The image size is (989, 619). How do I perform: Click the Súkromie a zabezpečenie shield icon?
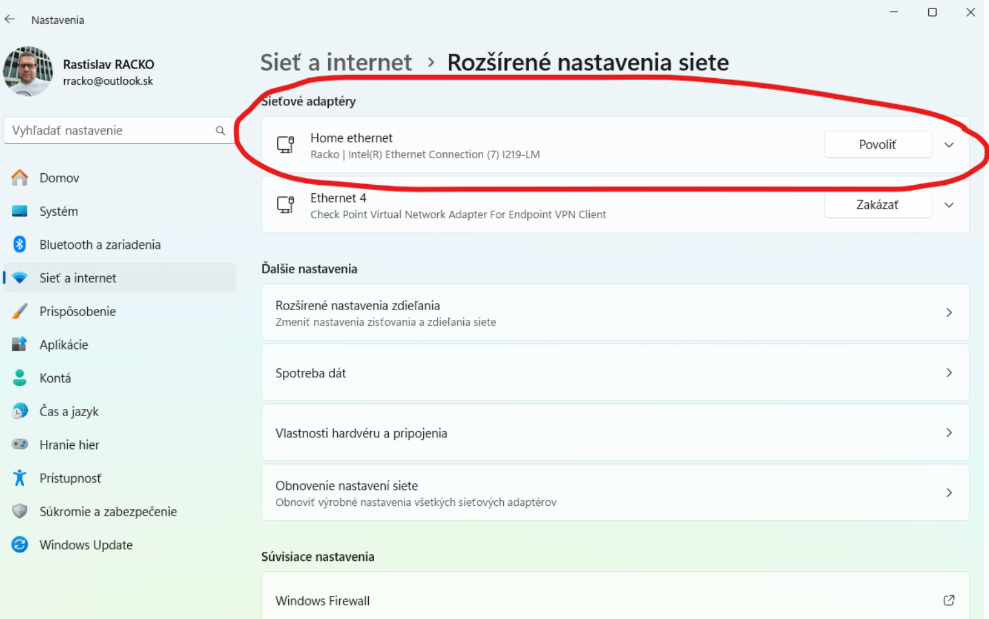coord(20,511)
